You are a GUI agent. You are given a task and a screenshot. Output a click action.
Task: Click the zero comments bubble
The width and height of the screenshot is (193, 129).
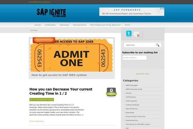[x=111, y=92]
